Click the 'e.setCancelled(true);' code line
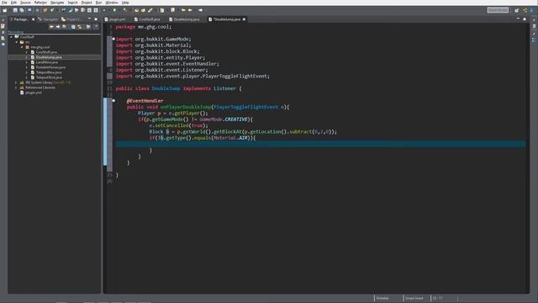This screenshot has width=538, height=303. tap(178, 125)
